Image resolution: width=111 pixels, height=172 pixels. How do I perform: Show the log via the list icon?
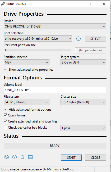[30, 157]
